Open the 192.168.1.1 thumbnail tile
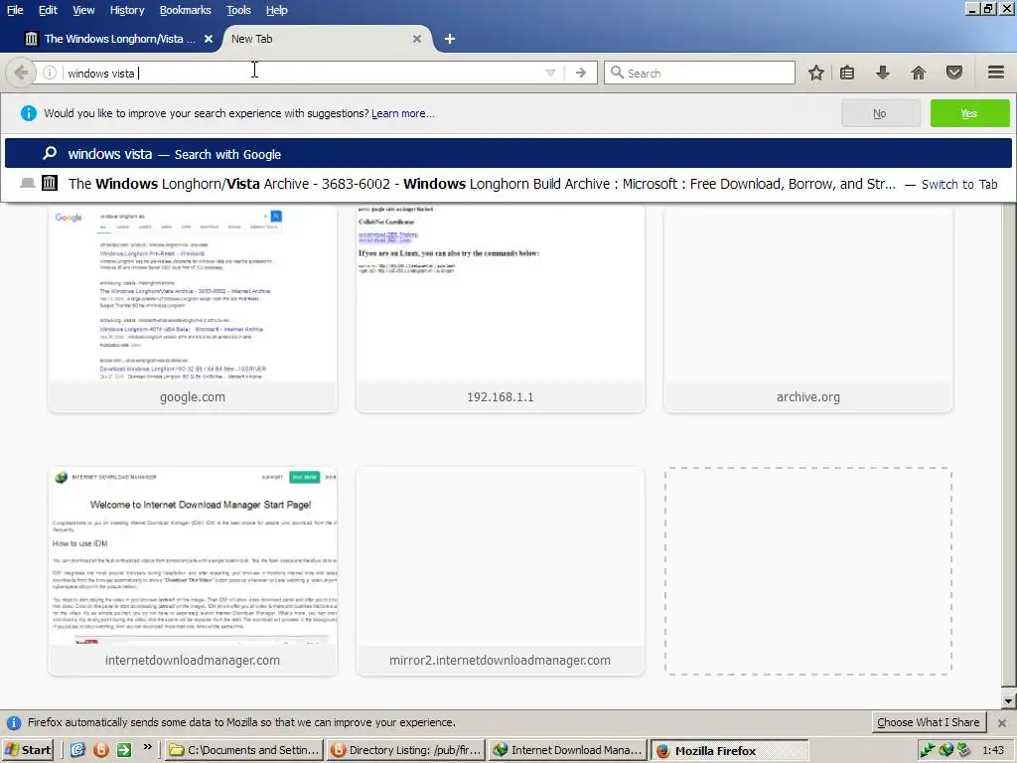Screen dimensions: 1017x763 point(501,308)
